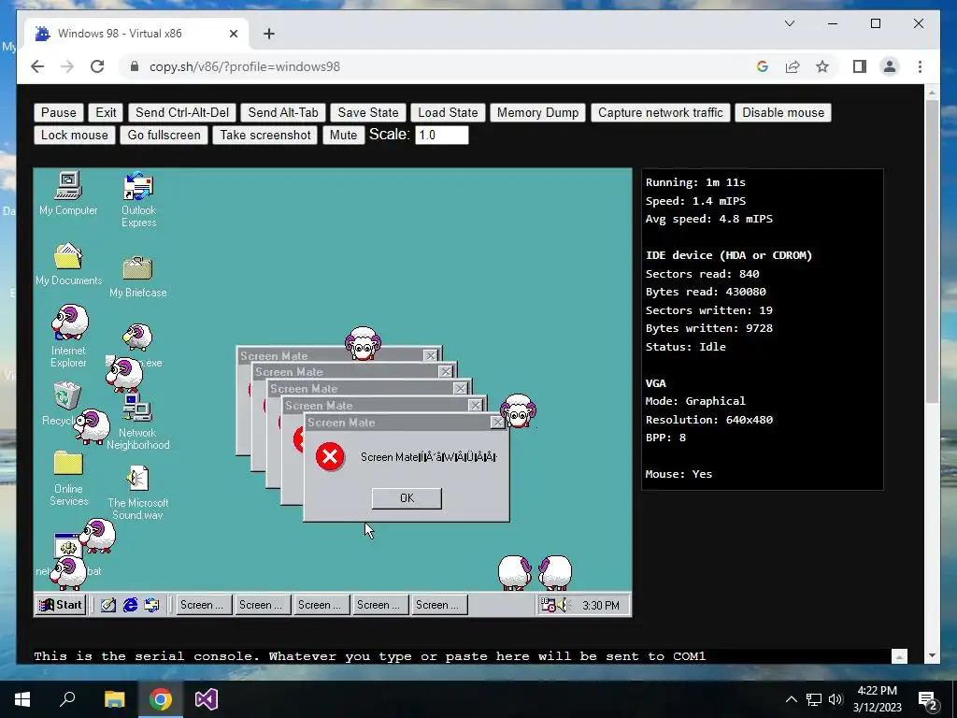Image resolution: width=957 pixels, height=718 pixels.
Task: Open File Explorer from host taskbar
Action: click(114, 699)
